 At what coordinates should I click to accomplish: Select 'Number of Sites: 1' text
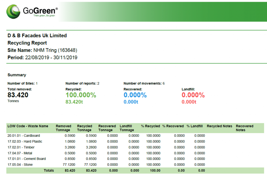pyautogui.click(x=22, y=83)
